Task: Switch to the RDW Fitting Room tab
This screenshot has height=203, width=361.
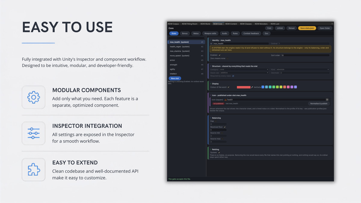Action: tap(190, 24)
